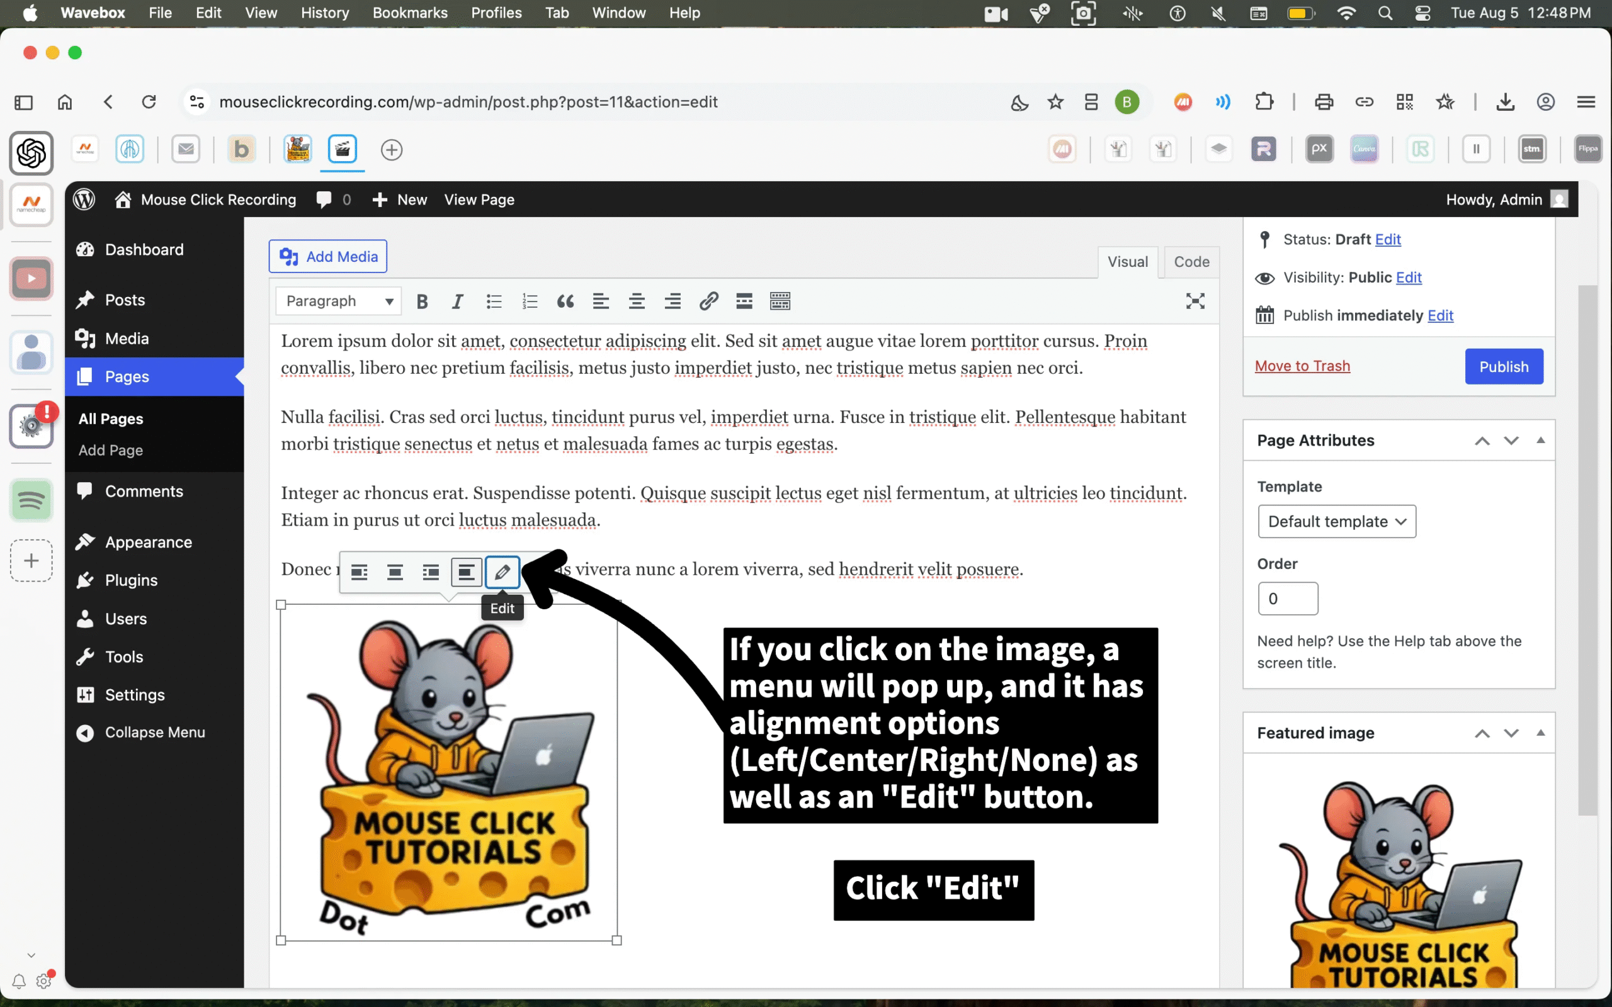Click the sidebar vertical scrollbar
This screenshot has height=1007, width=1612.
click(x=1587, y=549)
